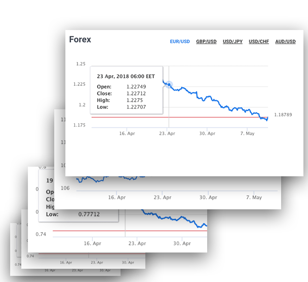Click the Forex heading on the top card
Viewport: 308px width, 282px height.
coord(80,40)
